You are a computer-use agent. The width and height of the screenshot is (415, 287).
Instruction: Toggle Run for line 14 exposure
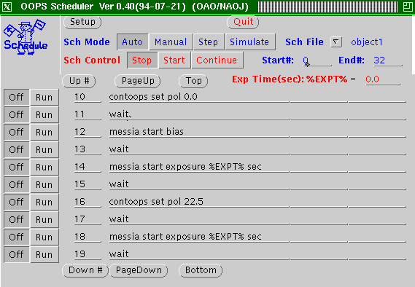click(x=44, y=167)
